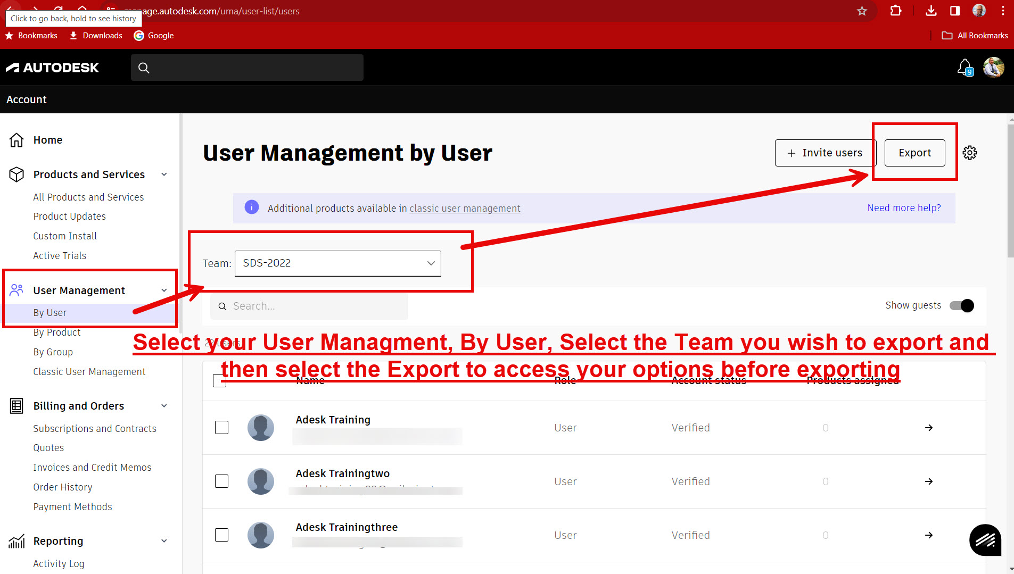Click Adesk Trainingtwo avatar

[261, 481]
